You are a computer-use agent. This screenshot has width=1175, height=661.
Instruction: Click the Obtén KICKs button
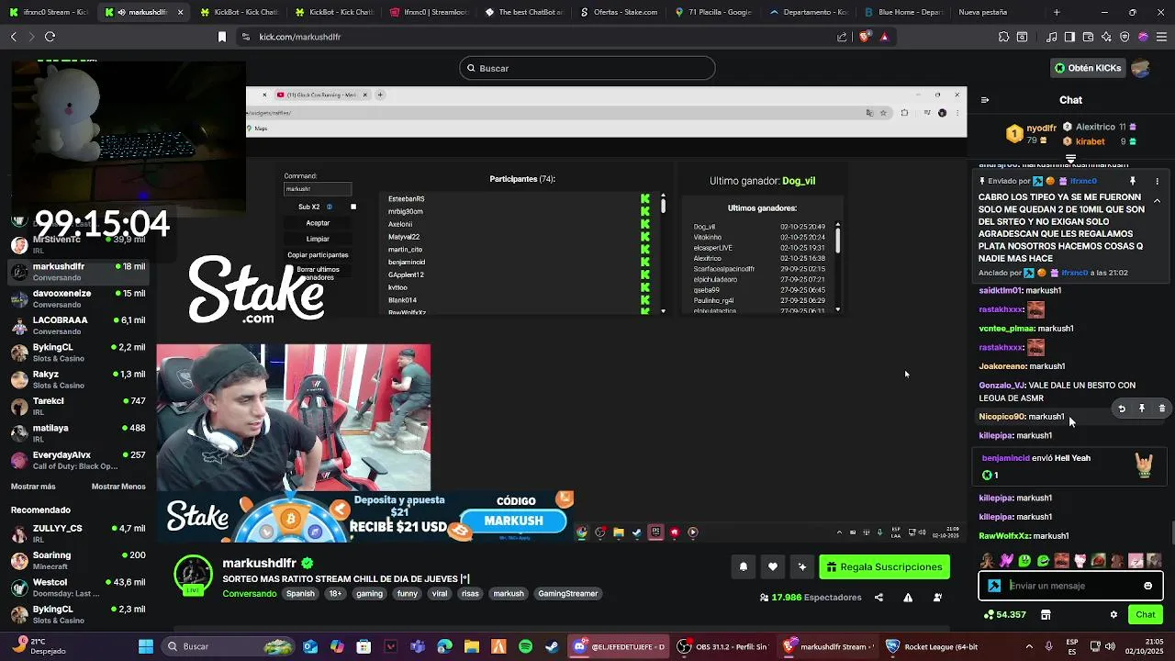[x=1088, y=68]
